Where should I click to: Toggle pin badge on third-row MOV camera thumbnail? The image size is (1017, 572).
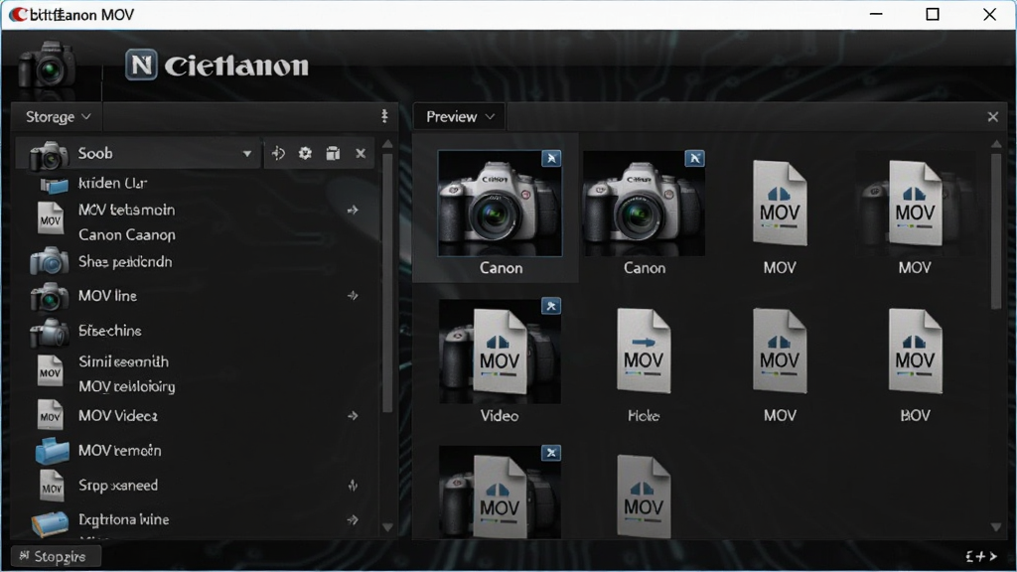point(551,453)
